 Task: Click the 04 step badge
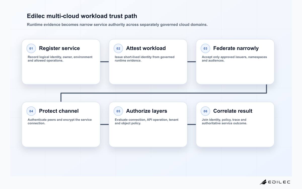pyautogui.click(x=31, y=111)
